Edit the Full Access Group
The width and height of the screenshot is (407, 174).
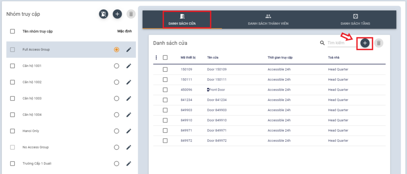(128, 50)
